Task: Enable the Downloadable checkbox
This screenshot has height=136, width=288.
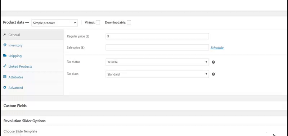Action: coord(129,22)
